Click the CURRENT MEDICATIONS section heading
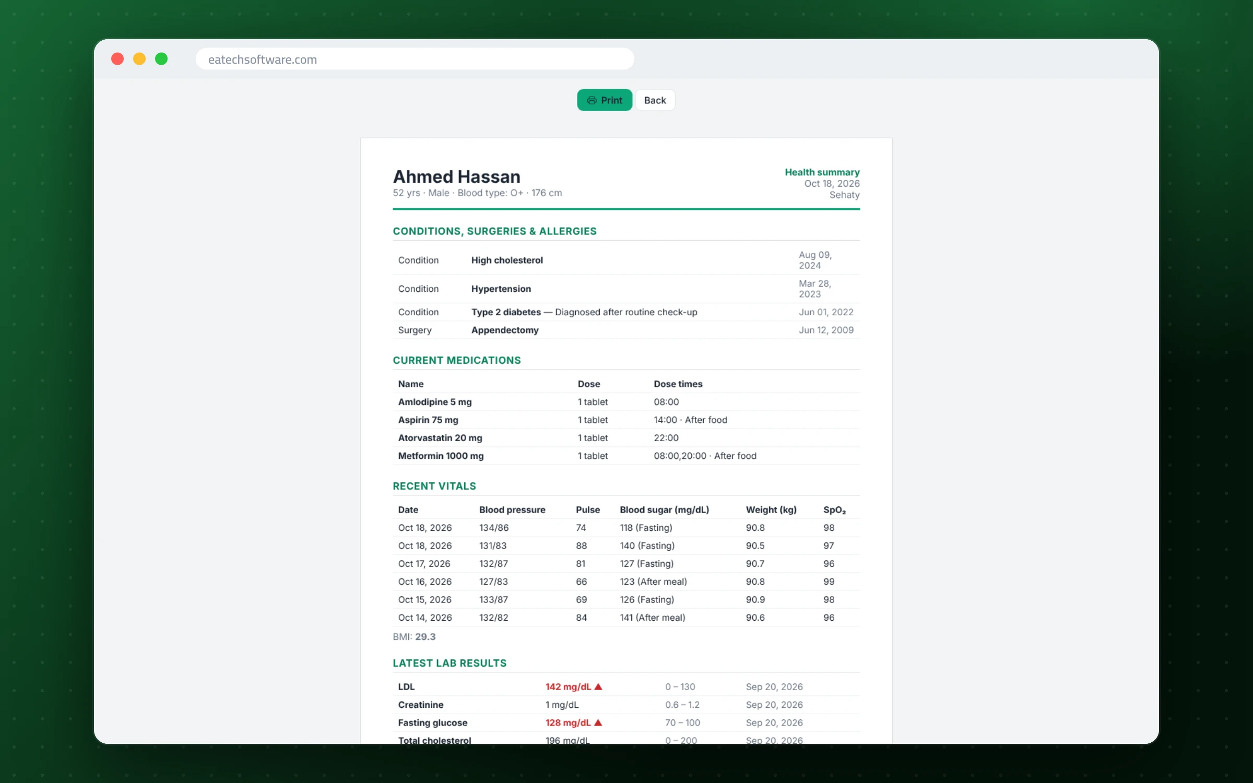The image size is (1253, 783). click(x=457, y=361)
